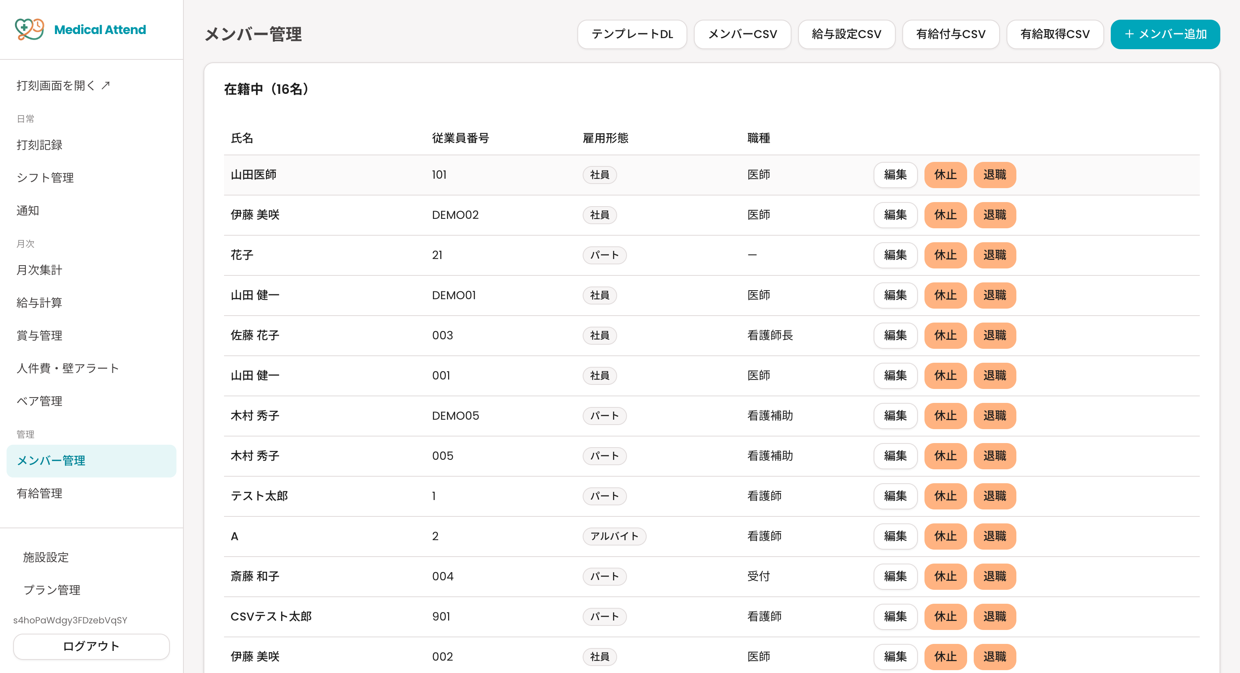The width and height of the screenshot is (1240, 673).
Task: Add a member with ＋メンバー追加
Action: [x=1165, y=34]
